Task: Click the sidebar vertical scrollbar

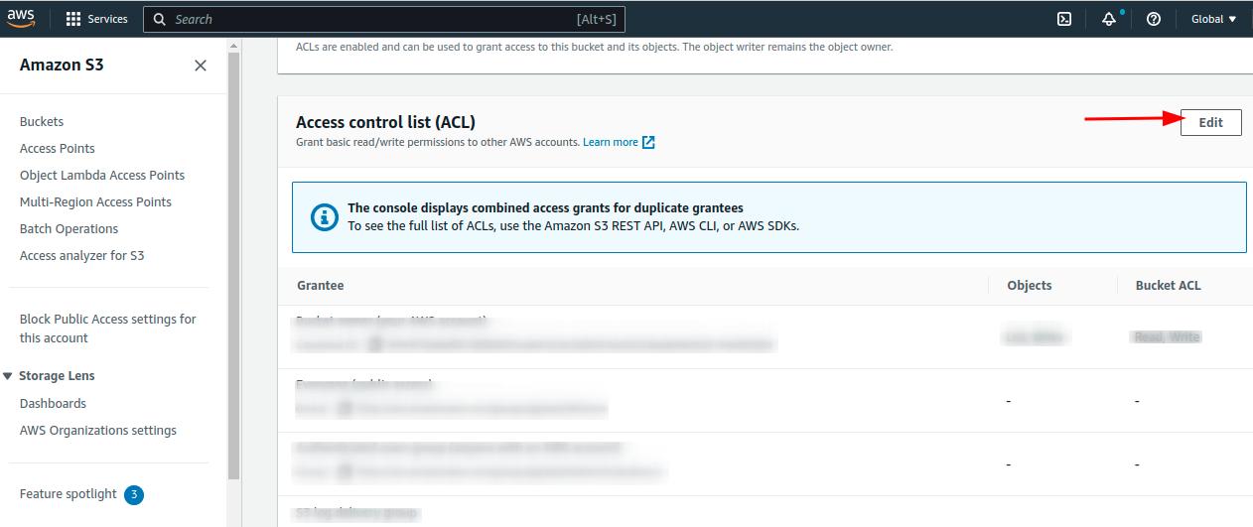Action: pos(233,268)
